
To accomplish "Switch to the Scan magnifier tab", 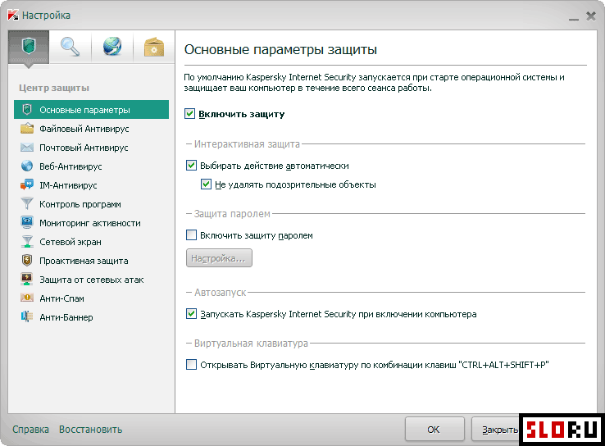I will (x=71, y=47).
